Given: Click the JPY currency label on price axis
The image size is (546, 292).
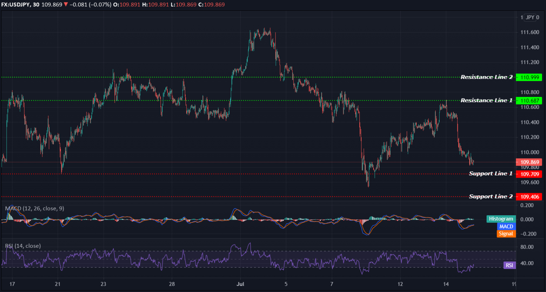Looking at the screenshot, I should (530, 17).
